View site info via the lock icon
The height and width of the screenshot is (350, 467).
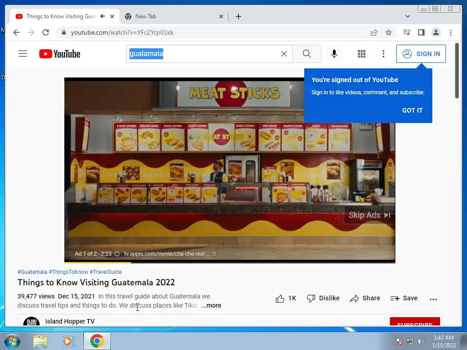tap(63, 32)
